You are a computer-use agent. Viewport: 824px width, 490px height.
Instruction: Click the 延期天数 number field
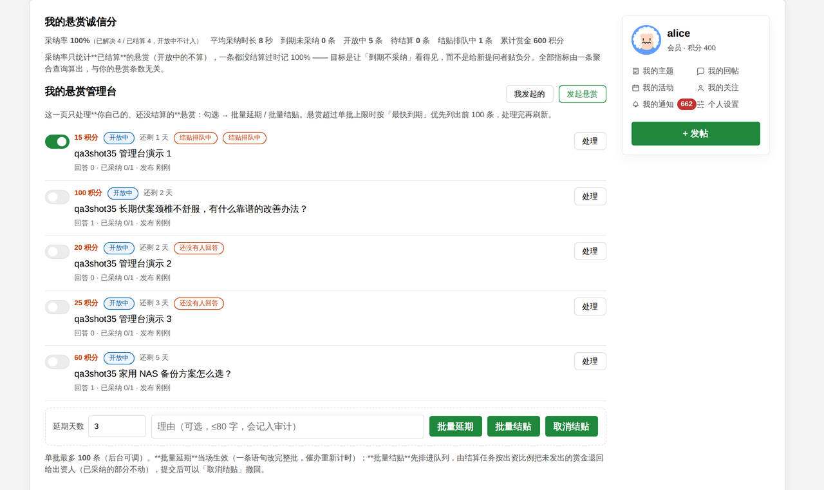point(117,426)
